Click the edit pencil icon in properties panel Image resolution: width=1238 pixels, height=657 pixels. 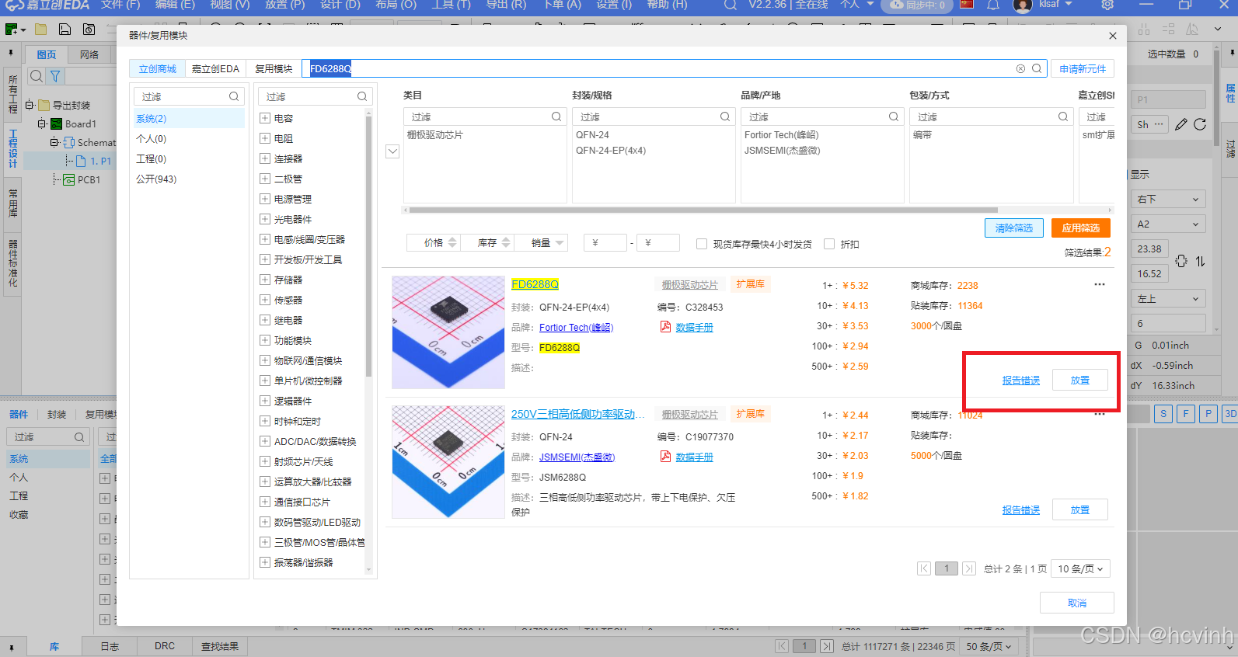tap(1181, 124)
